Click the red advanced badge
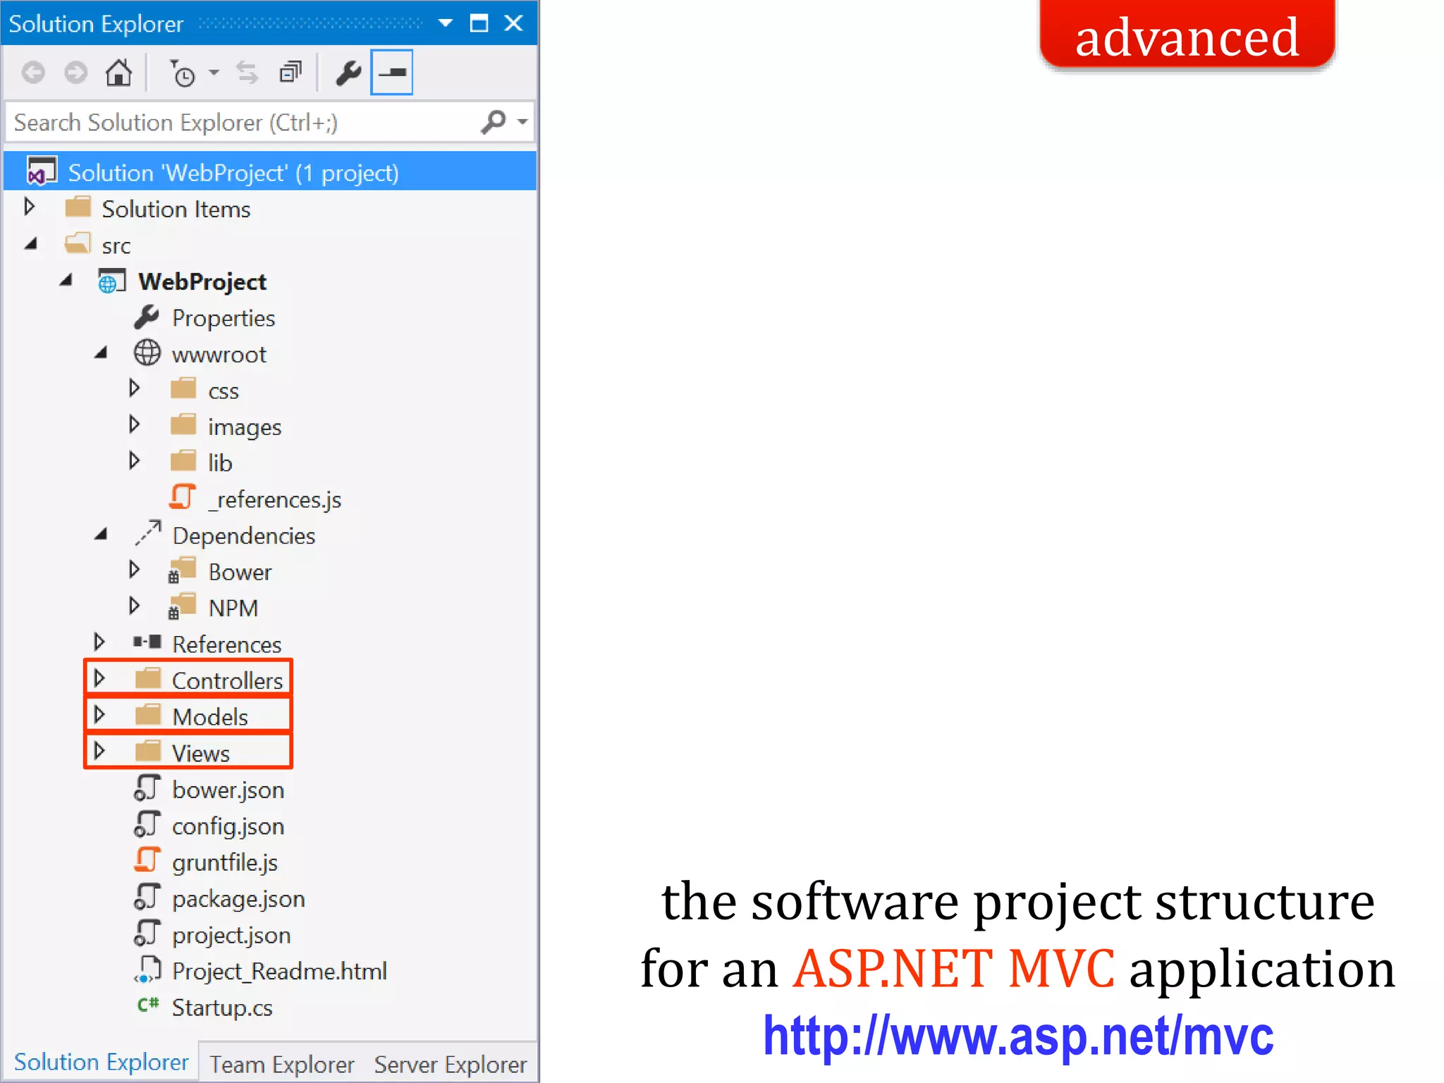The width and height of the screenshot is (1444, 1083). pos(1187,34)
